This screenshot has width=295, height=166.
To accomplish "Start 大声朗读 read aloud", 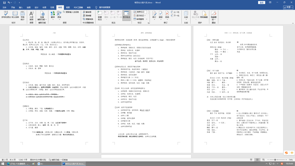I will [32, 15].
